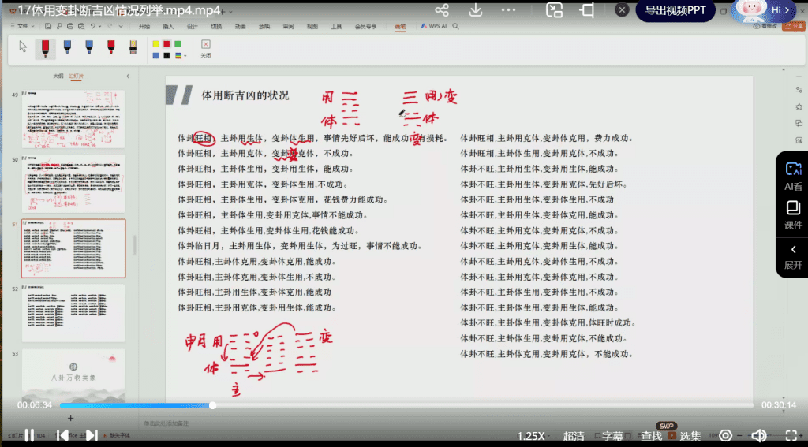Open the 课件 courseware panel

click(x=792, y=214)
